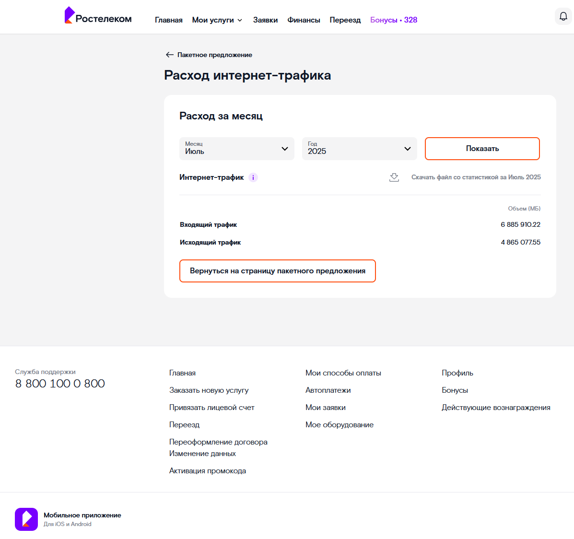Click the Показать button
Image resolution: width=574 pixels, height=539 pixels.
[482, 149]
